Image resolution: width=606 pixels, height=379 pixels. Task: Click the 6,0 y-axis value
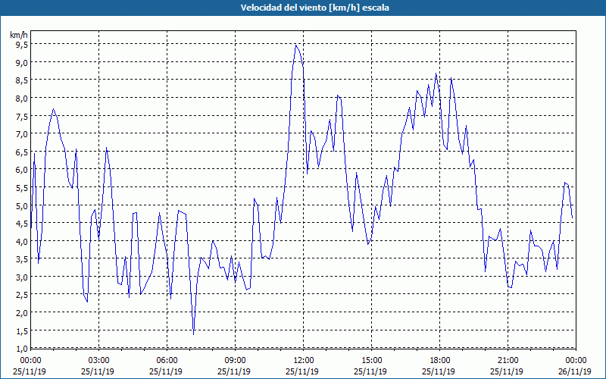[x=22, y=169]
